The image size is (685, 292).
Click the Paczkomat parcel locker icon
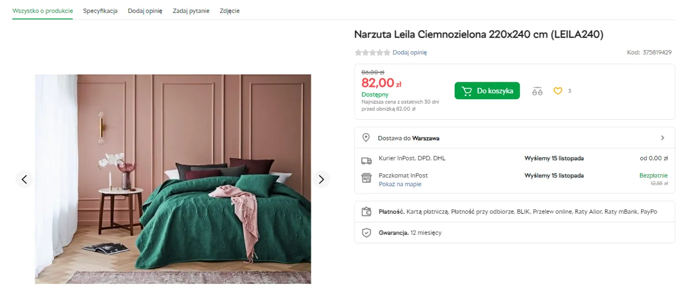pos(366,178)
